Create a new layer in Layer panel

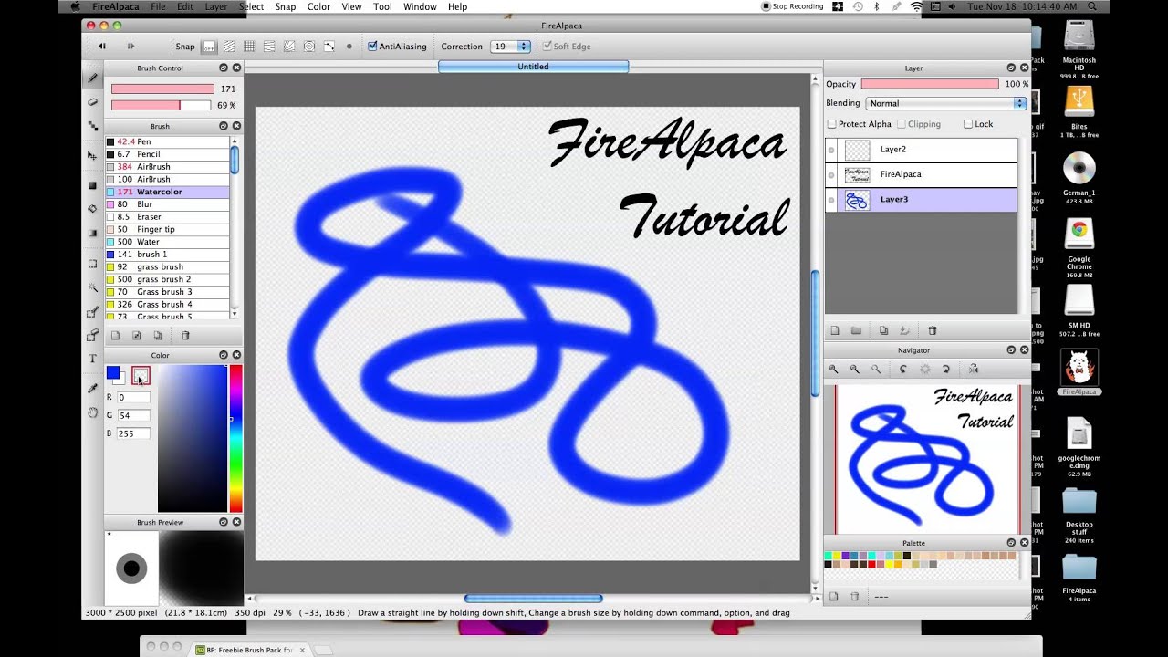(x=834, y=330)
